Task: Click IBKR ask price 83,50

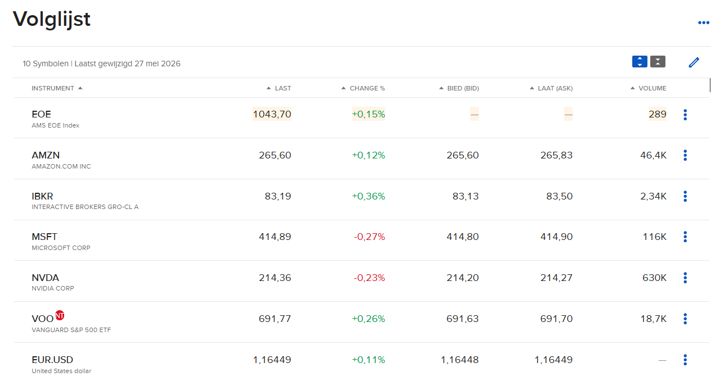Action: (x=559, y=196)
